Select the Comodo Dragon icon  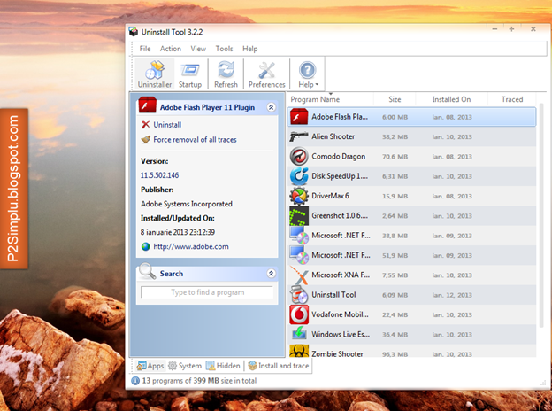click(299, 156)
